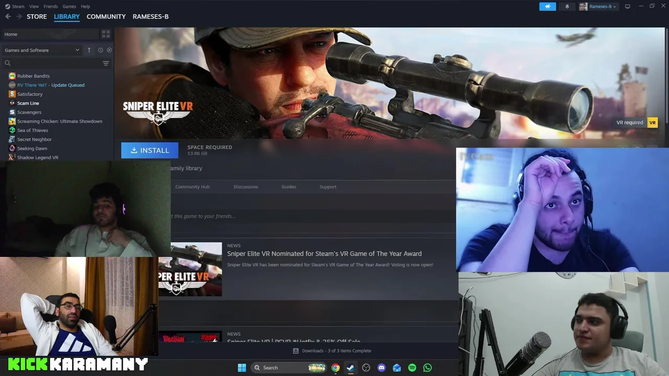The image size is (669, 376).
Task: Toggle the recent activity clock filter
Action: [x=100, y=50]
